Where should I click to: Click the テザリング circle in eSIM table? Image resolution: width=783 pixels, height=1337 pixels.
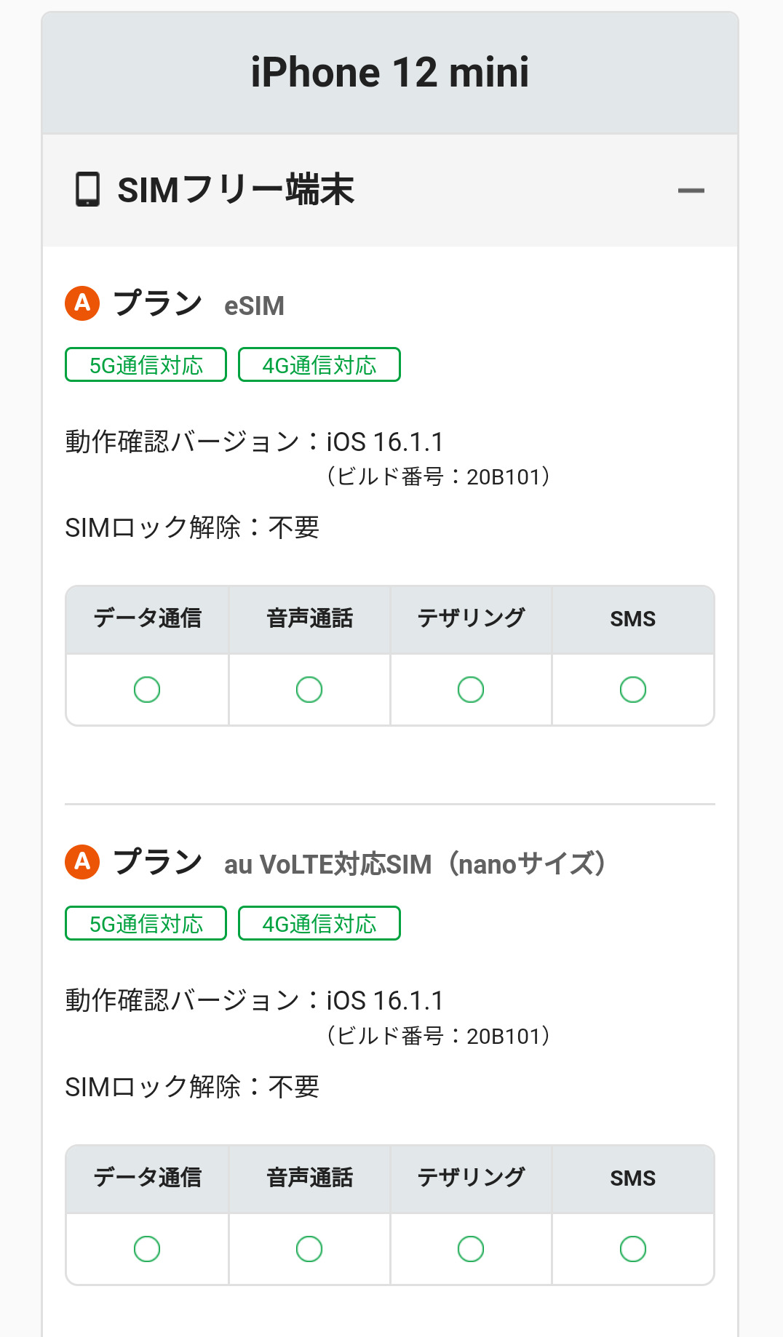click(471, 690)
